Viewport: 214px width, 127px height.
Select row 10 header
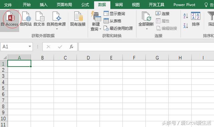pos(4,118)
